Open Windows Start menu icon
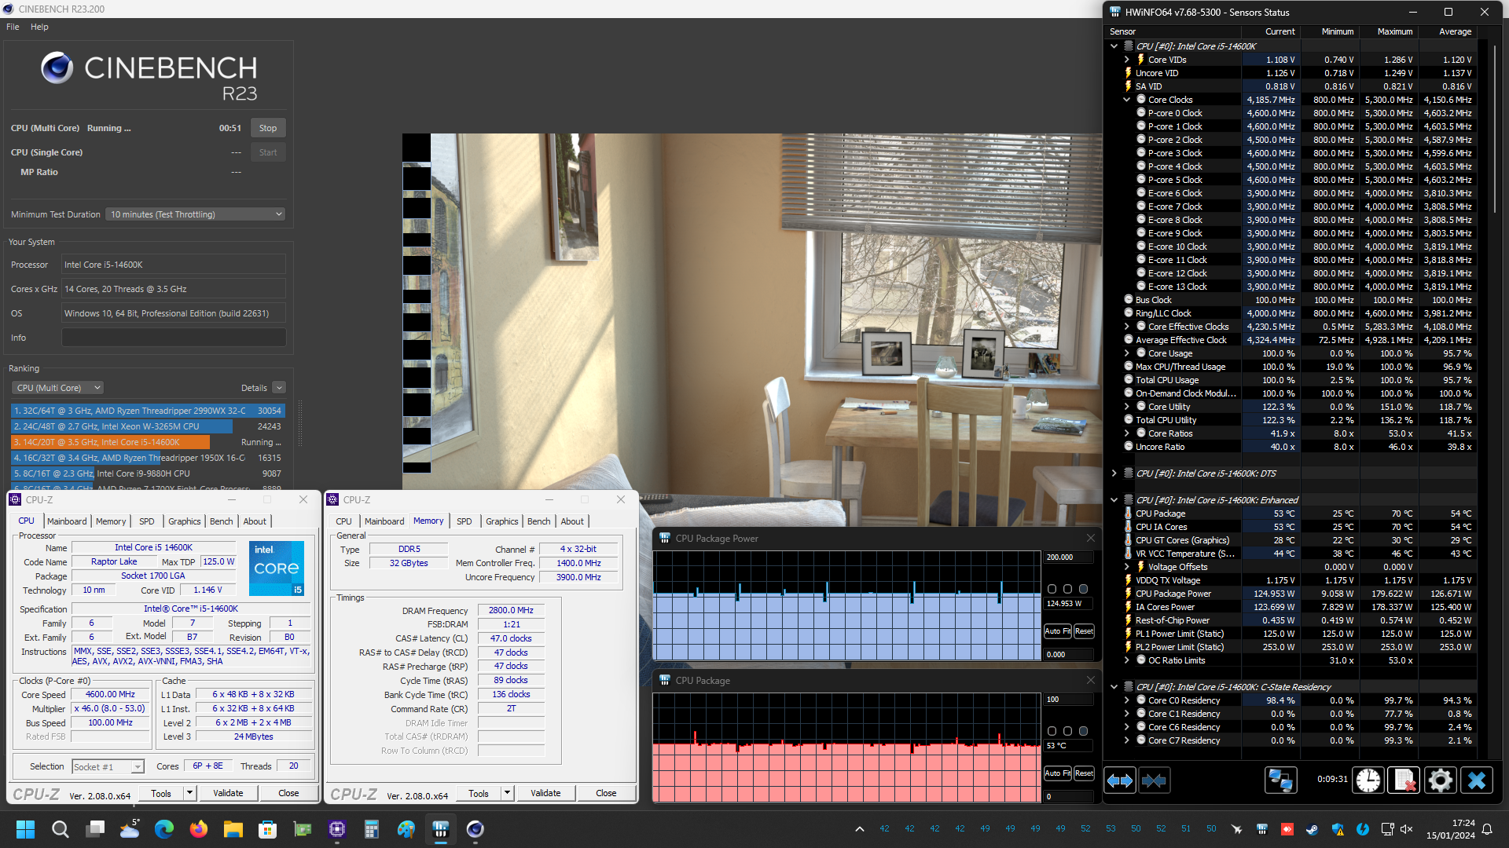 (25, 829)
